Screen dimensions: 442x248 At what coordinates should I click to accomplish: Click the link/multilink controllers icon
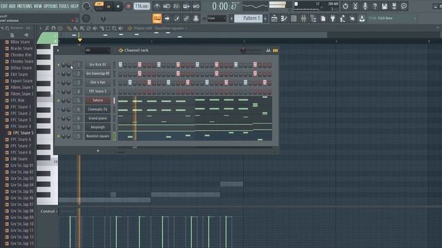186,19
